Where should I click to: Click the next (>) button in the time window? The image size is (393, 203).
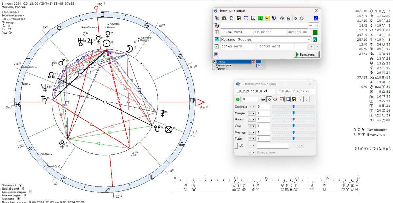(307, 99)
